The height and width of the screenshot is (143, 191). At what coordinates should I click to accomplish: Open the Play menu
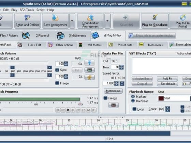pos(14,10)
